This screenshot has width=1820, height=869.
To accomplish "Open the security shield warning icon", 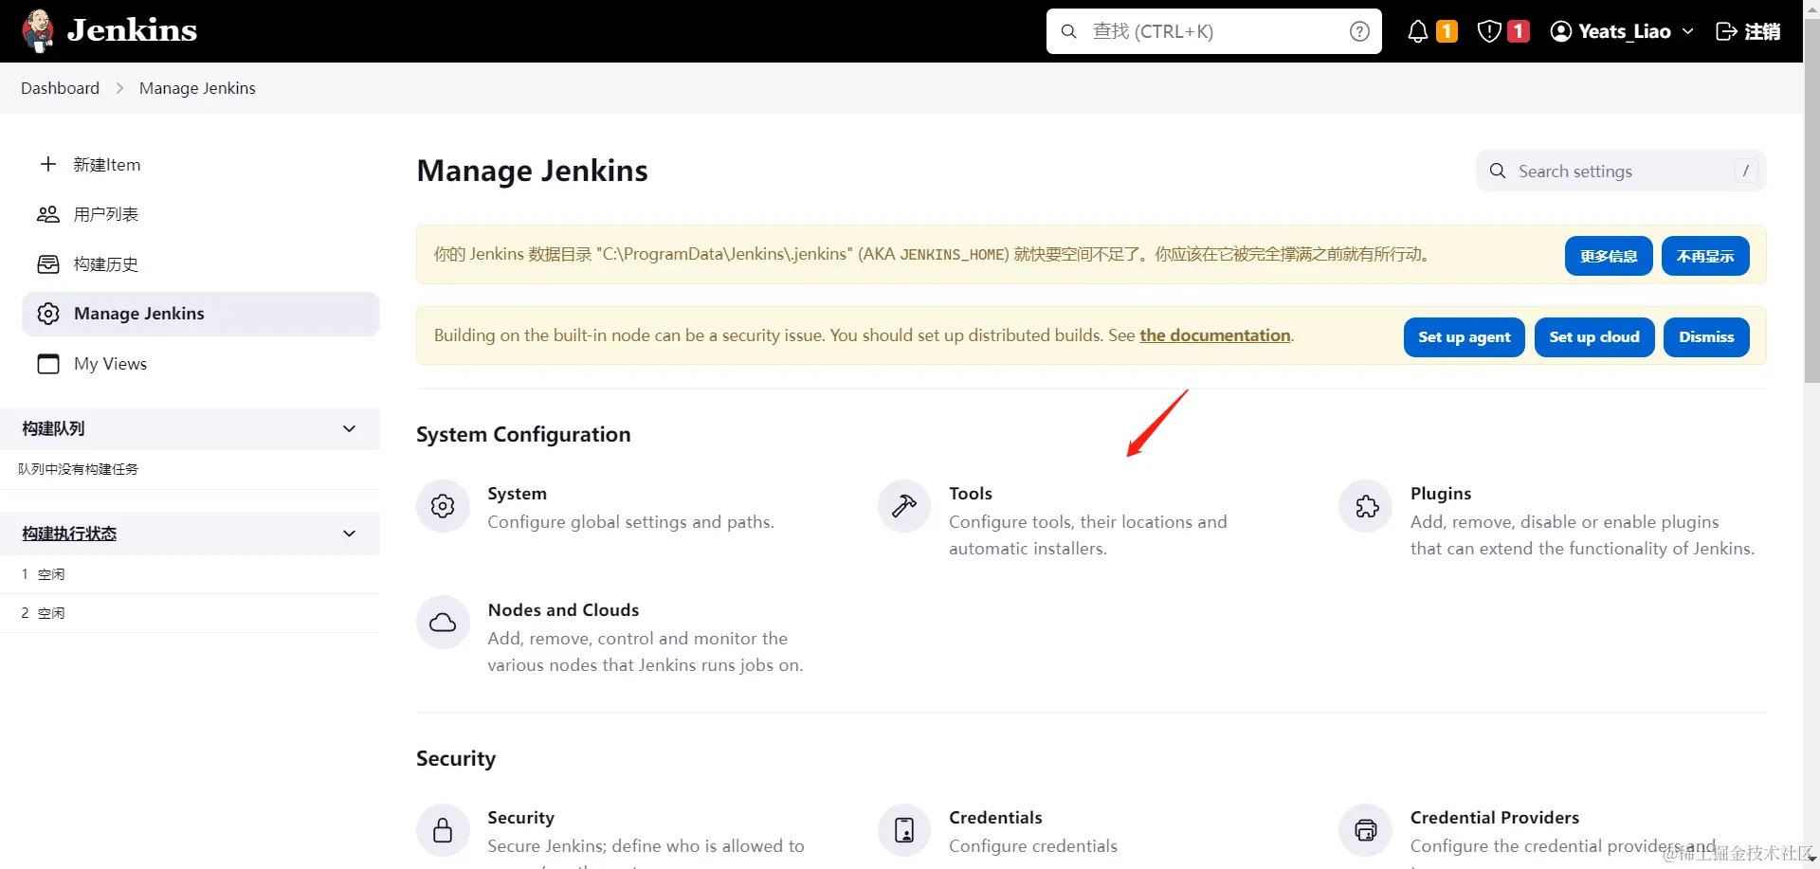I will [x=1489, y=31].
